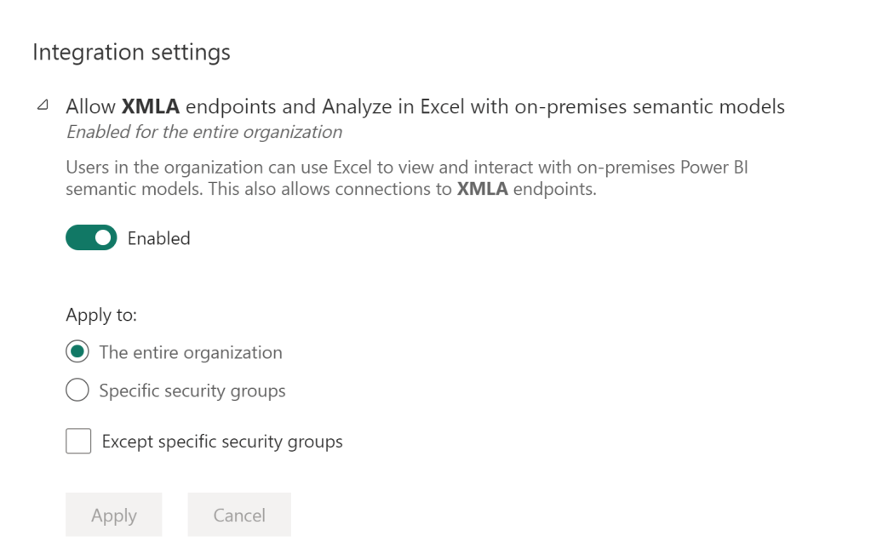Image resolution: width=871 pixels, height=553 pixels.
Task: Click bold 'XMLA' word in the description
Action: coord(482,190)
